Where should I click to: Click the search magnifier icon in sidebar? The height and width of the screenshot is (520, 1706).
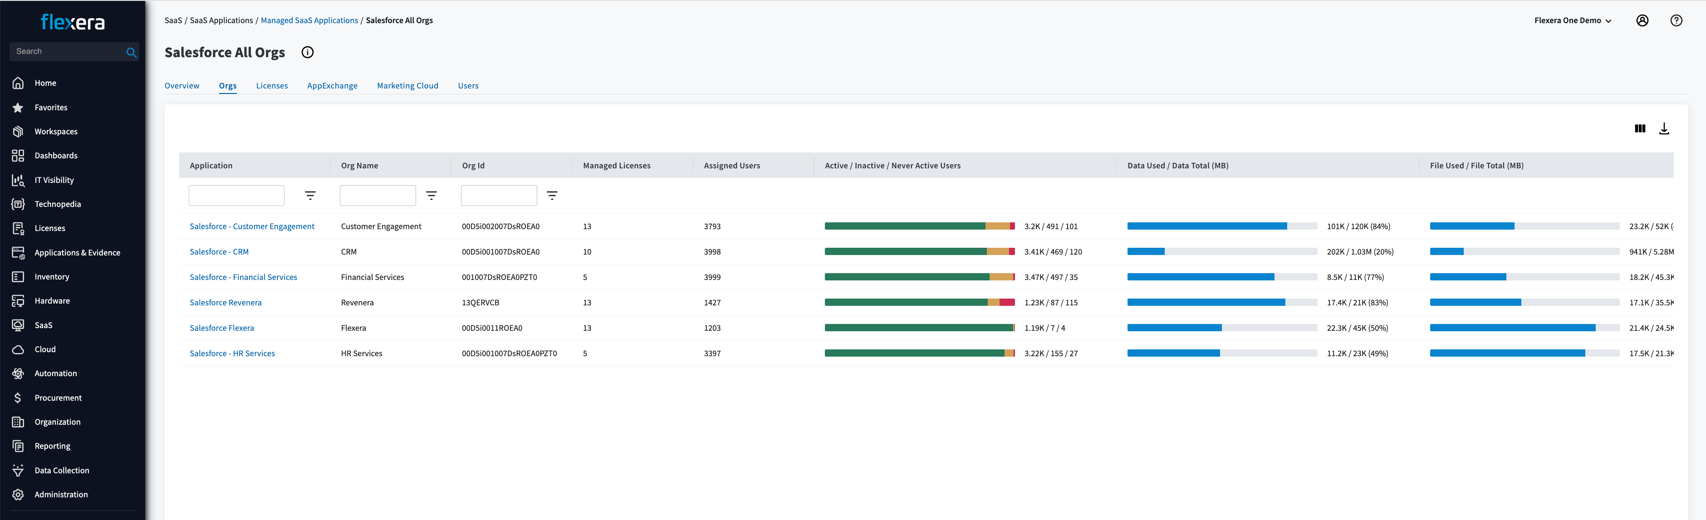131,52
